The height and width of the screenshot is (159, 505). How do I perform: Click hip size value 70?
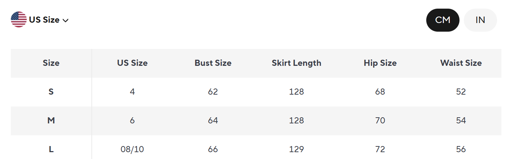380,121
